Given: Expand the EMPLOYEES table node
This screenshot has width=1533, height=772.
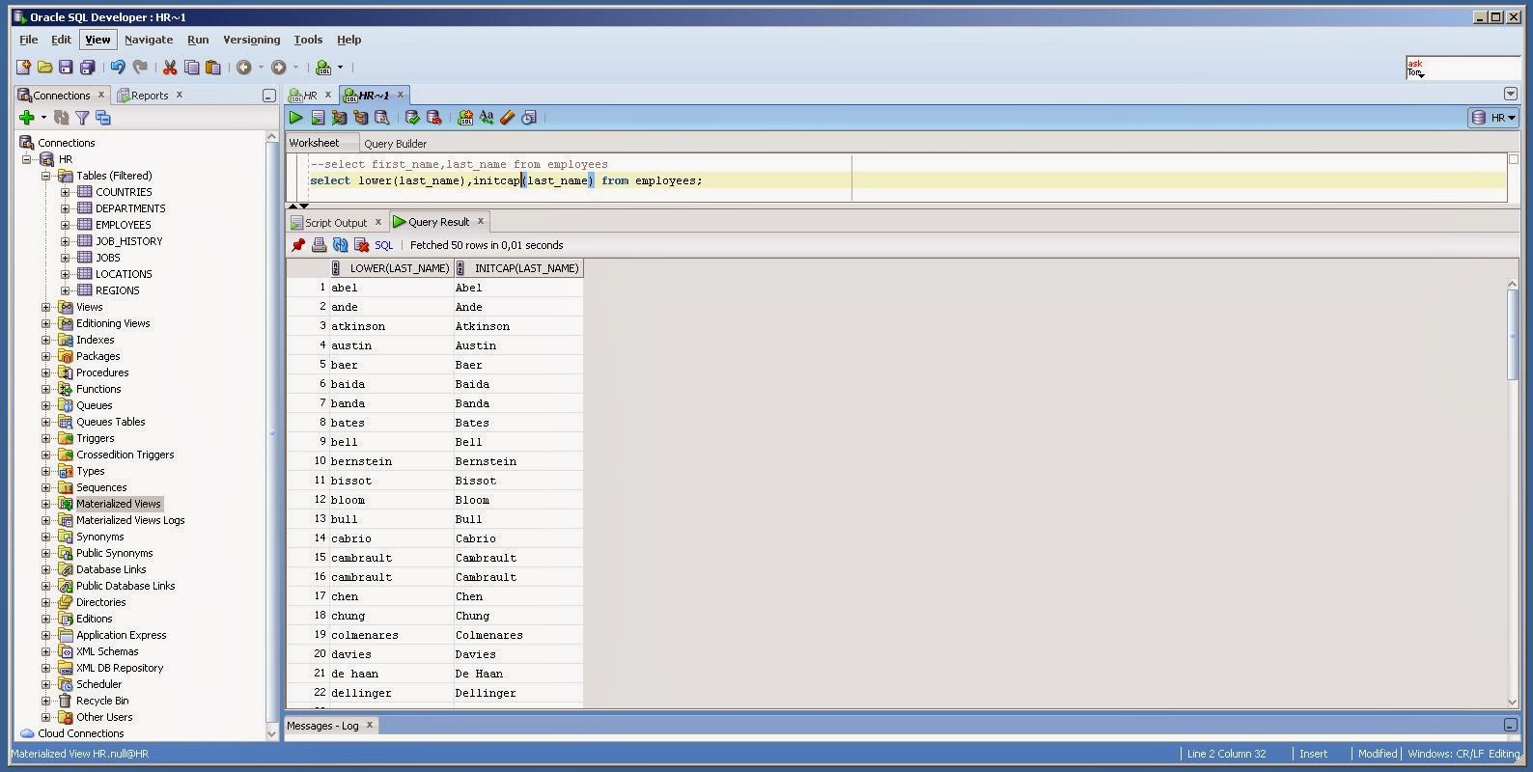Looking at the screenshot, I should tap(65, 225).
